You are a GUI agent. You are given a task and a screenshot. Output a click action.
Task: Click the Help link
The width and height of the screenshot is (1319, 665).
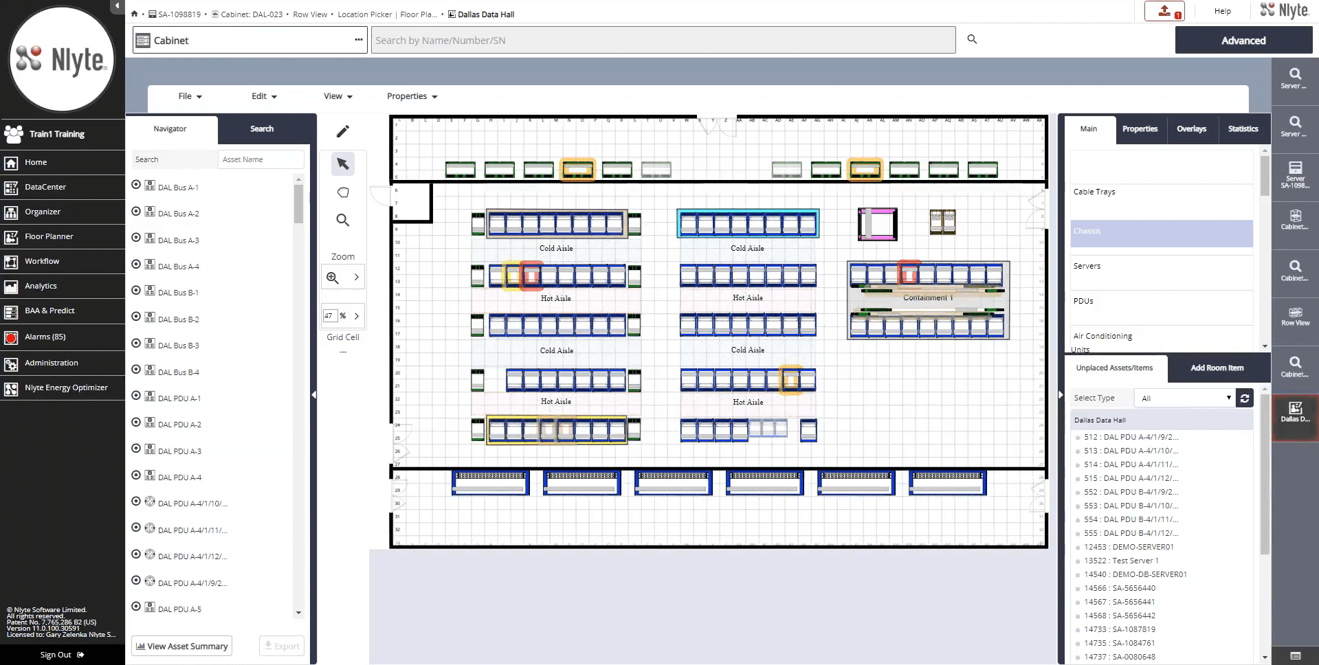point(1222,11)
